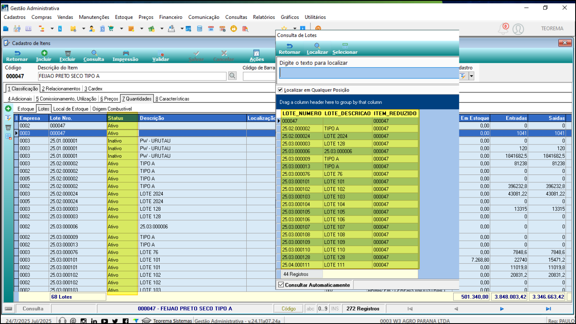The width and height of the screenshot is (576, 324).
Task: Switch to 6 Preços tab
Action: [109, 99]
